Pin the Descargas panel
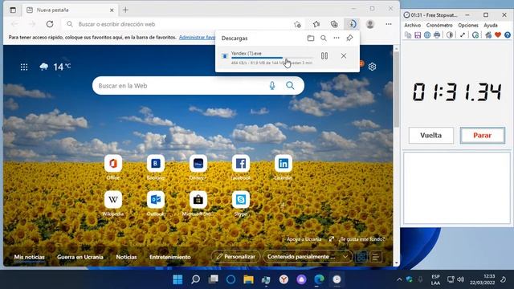The height and width of the screenshot is (289, 514). 349,39
